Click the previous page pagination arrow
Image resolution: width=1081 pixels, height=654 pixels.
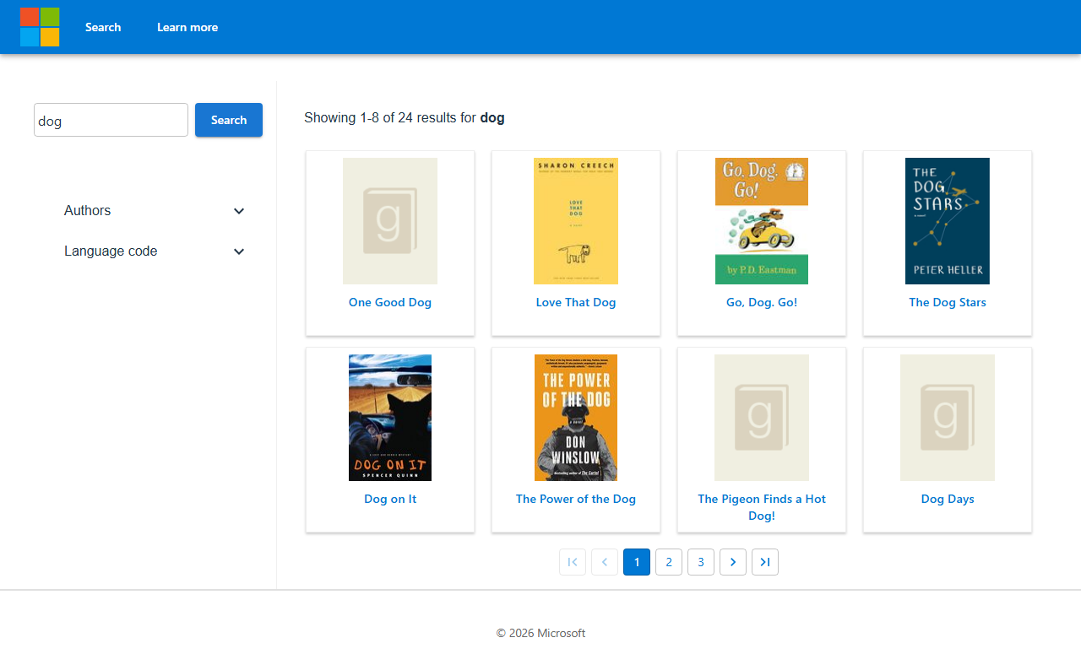click(605, 562)
